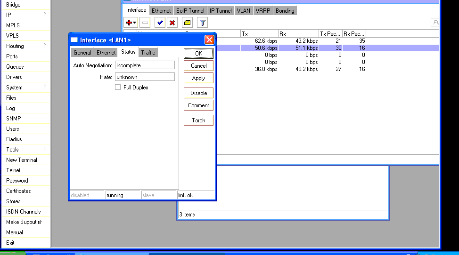Select the General tab in LAN1 dialog
The image size is (459, 255).
click(x=82, y=52)
